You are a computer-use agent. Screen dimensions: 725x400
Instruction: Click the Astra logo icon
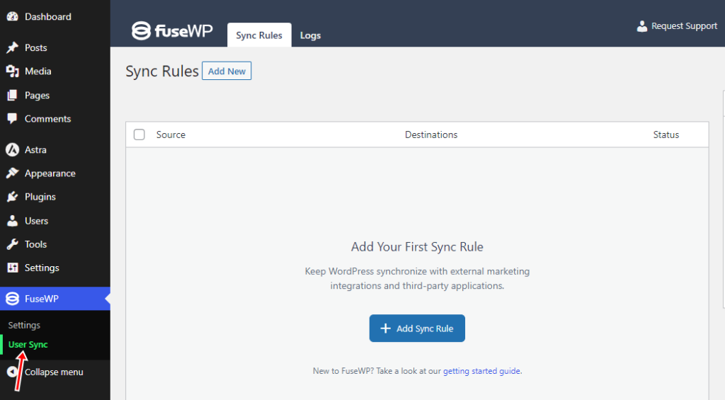point(13,150)
